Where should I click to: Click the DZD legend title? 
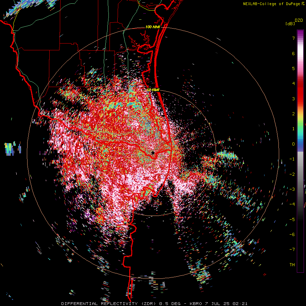[299, 20]
